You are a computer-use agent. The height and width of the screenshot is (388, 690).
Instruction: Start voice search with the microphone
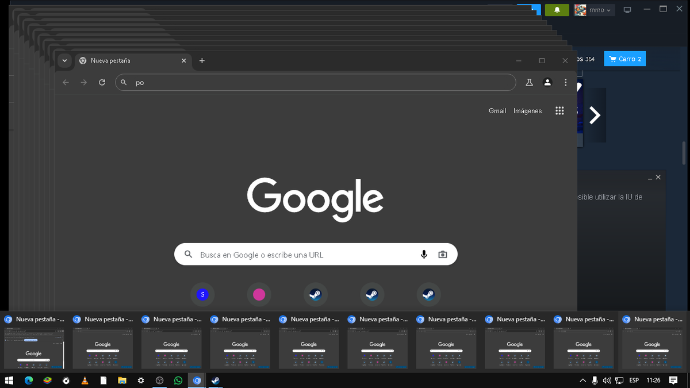click(x=424, y=255)
